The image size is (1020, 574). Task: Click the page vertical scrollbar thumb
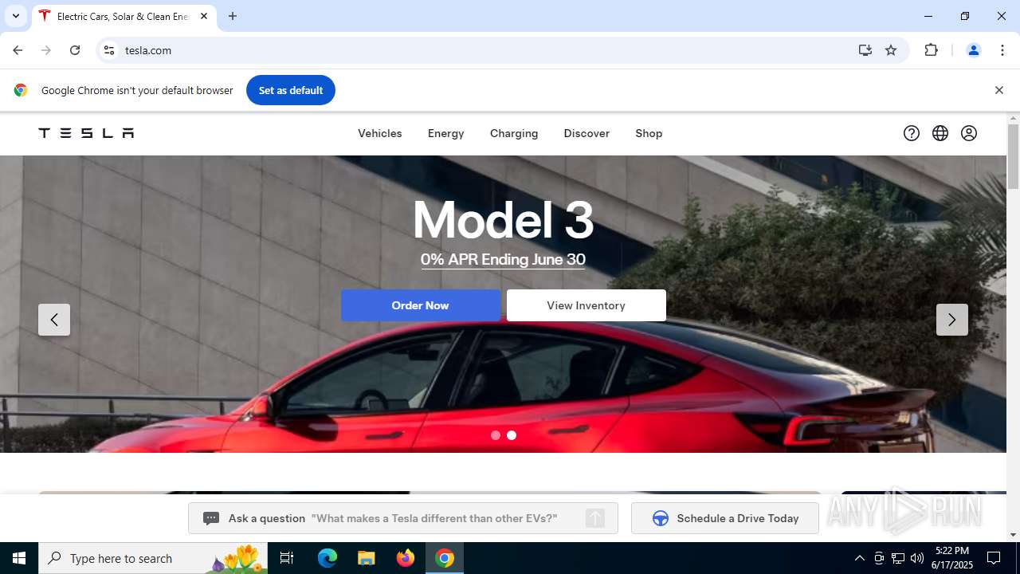click(1013, 156)
